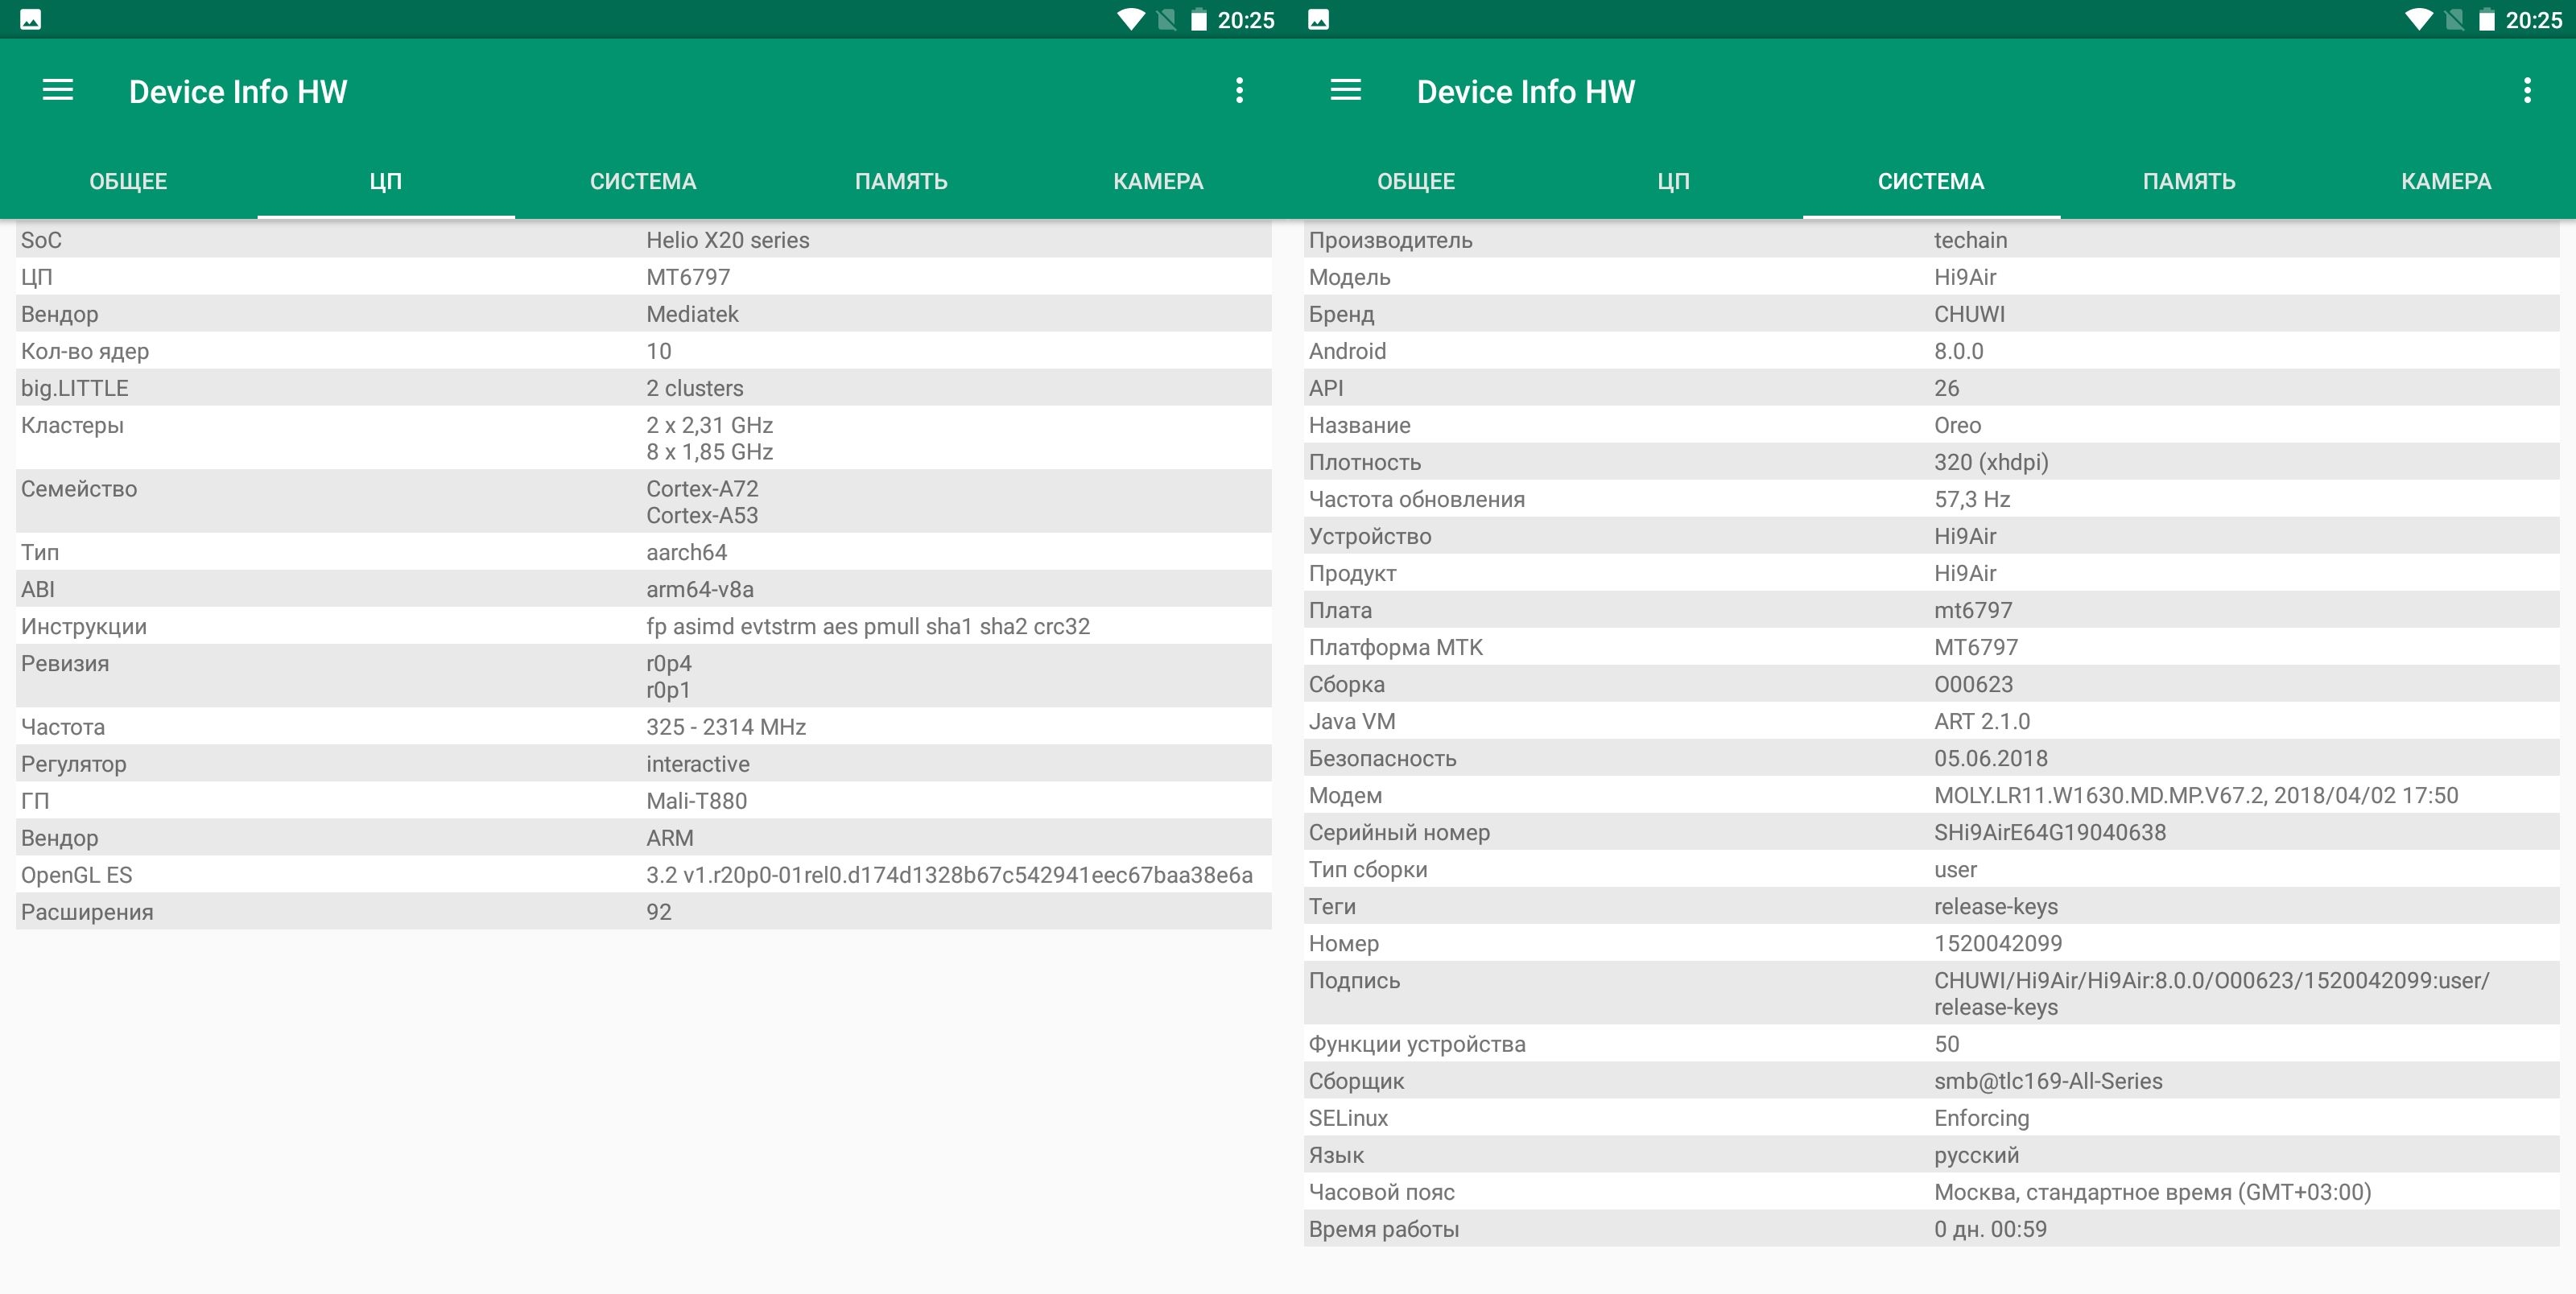Select the Helio X20 series value
Viewport: 2576px width, 1294px height.
(x=727, y=240)
